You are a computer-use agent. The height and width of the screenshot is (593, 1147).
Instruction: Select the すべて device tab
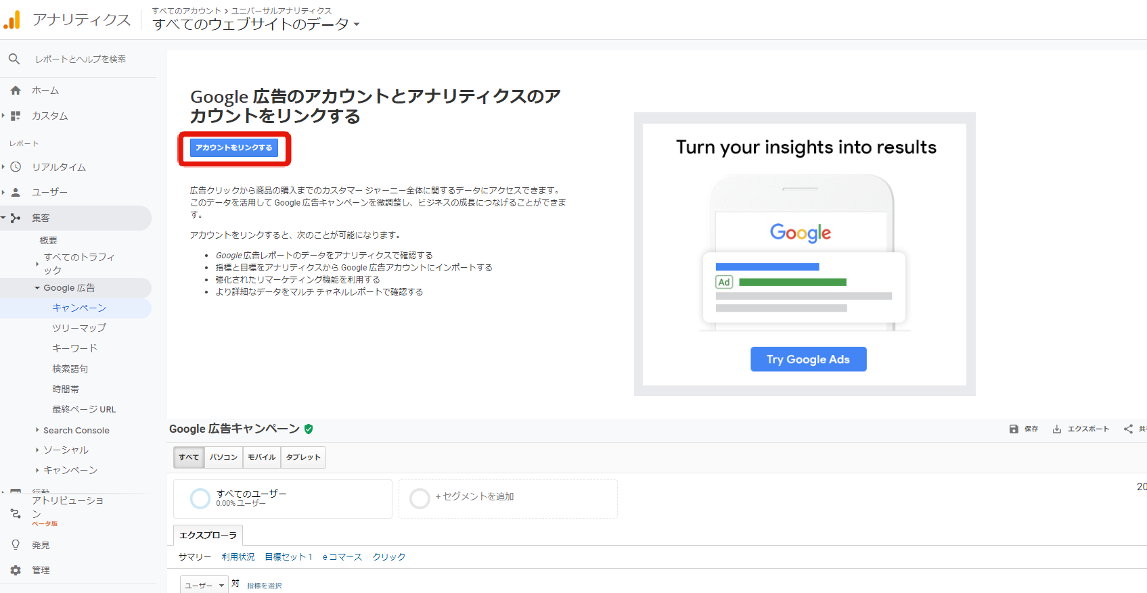[x=189, y=457]
